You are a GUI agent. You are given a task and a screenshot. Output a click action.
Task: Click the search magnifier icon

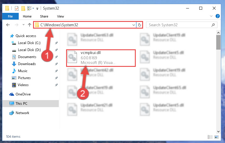(x=213, y=25)
